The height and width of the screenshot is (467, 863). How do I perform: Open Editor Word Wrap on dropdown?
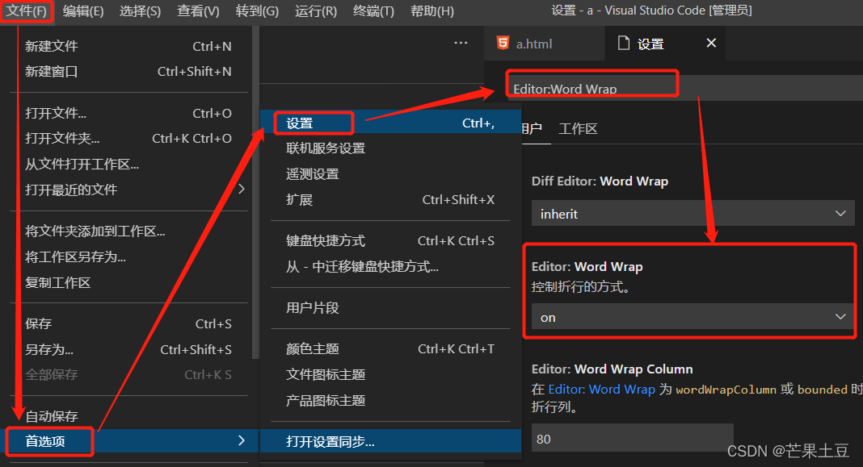pos(693,317)
